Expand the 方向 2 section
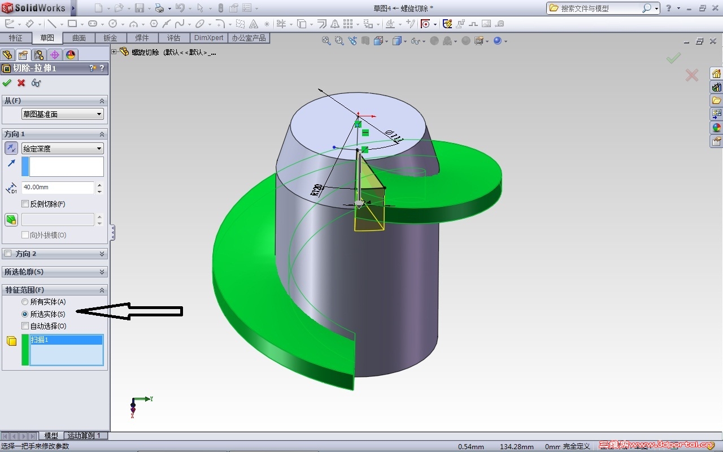This screenshot has width=723, height=452. [x=102, y=254]
